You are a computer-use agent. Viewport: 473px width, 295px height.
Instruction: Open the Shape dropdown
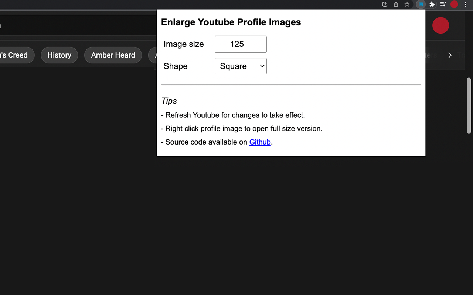point(241,66)
